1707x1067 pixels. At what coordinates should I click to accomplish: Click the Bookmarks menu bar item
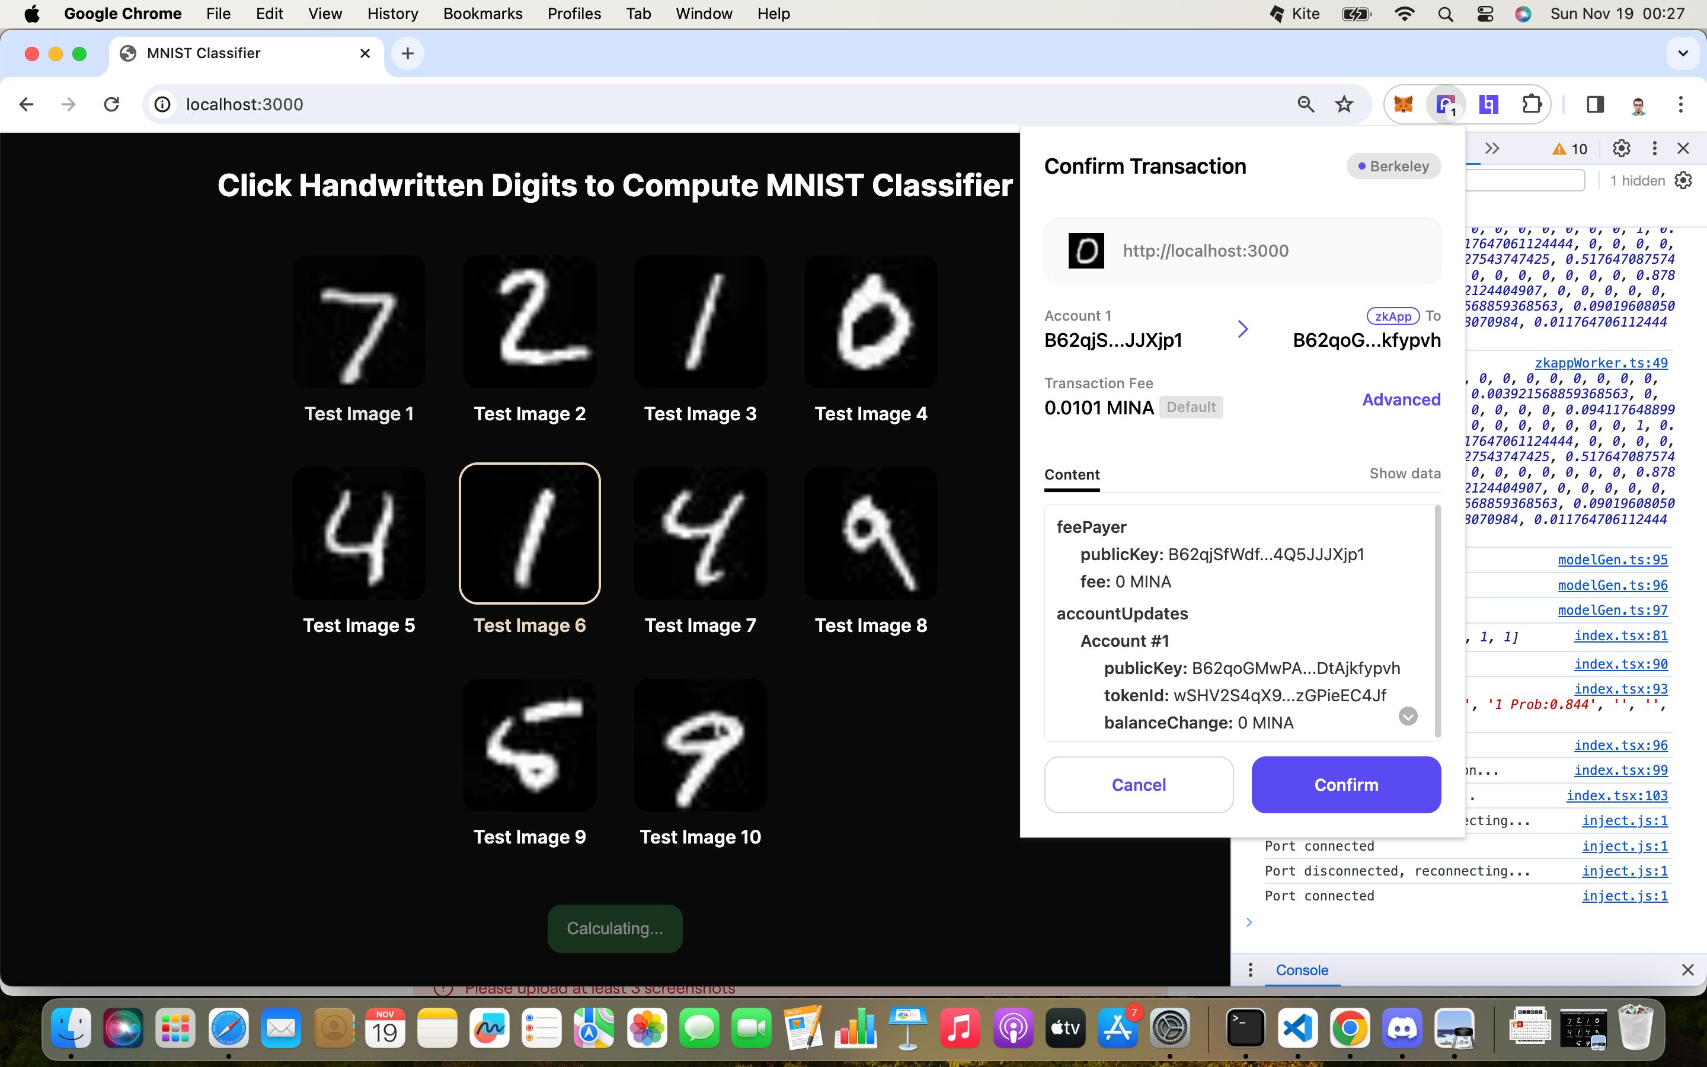click(483, 14)
